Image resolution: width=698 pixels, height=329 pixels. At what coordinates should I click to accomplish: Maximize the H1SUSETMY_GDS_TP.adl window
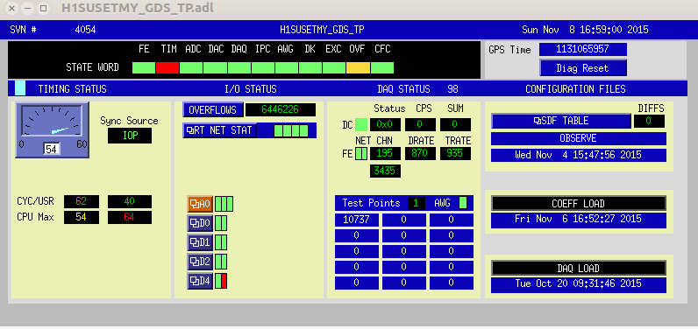(43, 8)
